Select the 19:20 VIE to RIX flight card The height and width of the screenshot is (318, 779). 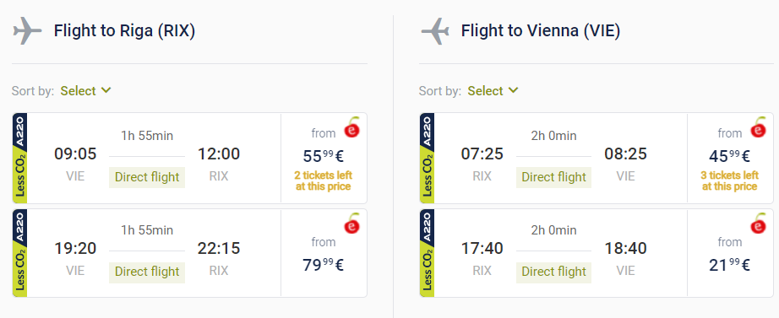tap(190, 253)
